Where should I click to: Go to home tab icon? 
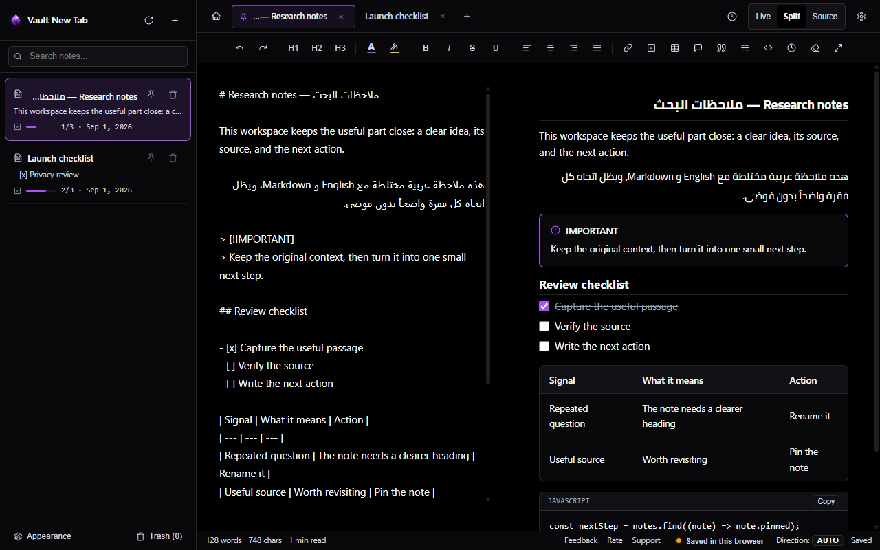pyautogui.click(x=216, y=16)
